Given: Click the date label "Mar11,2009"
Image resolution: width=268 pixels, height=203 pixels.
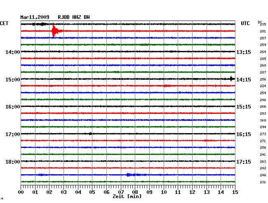Looking at the screenshot, I should point(35,17).
